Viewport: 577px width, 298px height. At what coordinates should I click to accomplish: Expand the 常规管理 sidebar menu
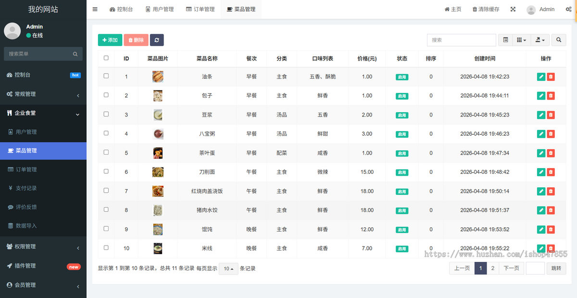(43, 94)
